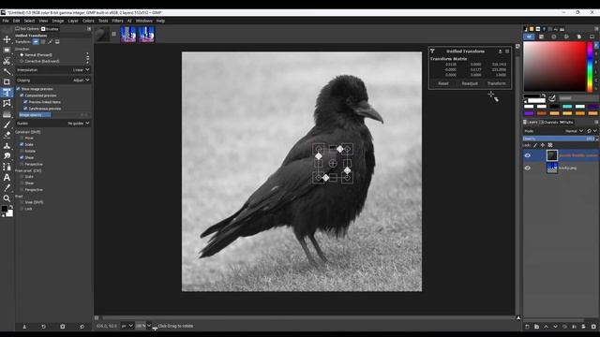Restore tool preset icon in Tool Options

coord(43,327)
